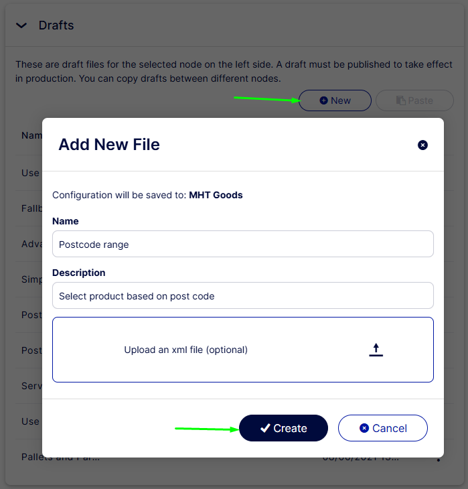Screen dimensions: 468x489
Task: Click the Drafts section heading
Action: click(56, 25)
